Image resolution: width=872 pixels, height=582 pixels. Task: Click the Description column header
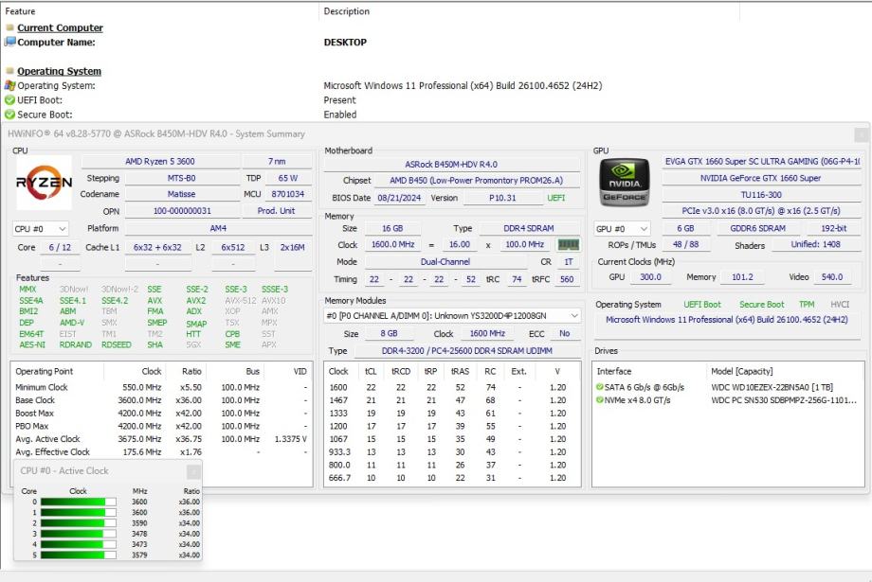[x=347, y=11]
